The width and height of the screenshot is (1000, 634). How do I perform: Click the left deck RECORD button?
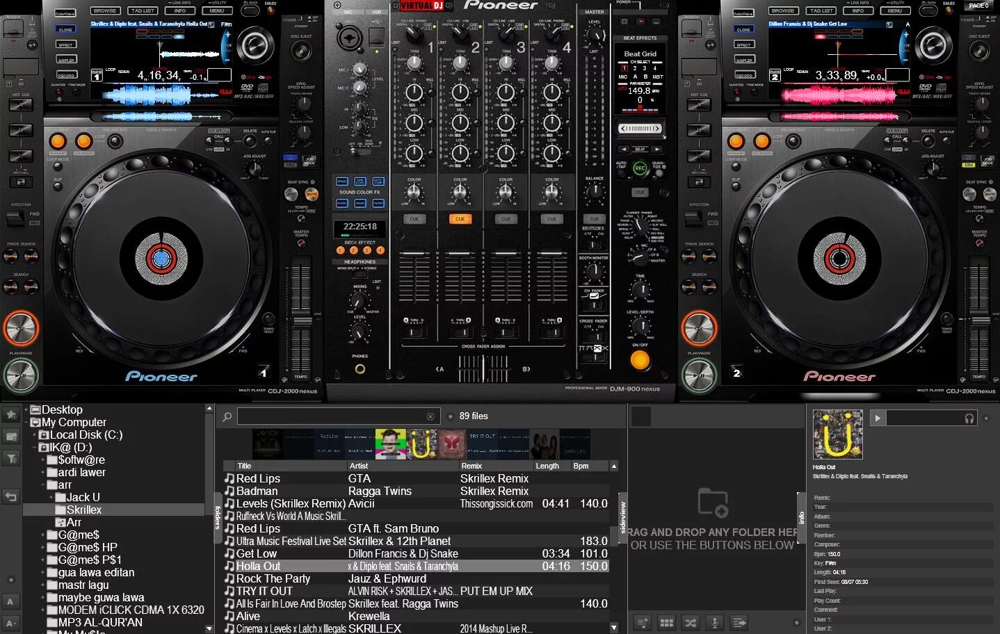(65, 75)
